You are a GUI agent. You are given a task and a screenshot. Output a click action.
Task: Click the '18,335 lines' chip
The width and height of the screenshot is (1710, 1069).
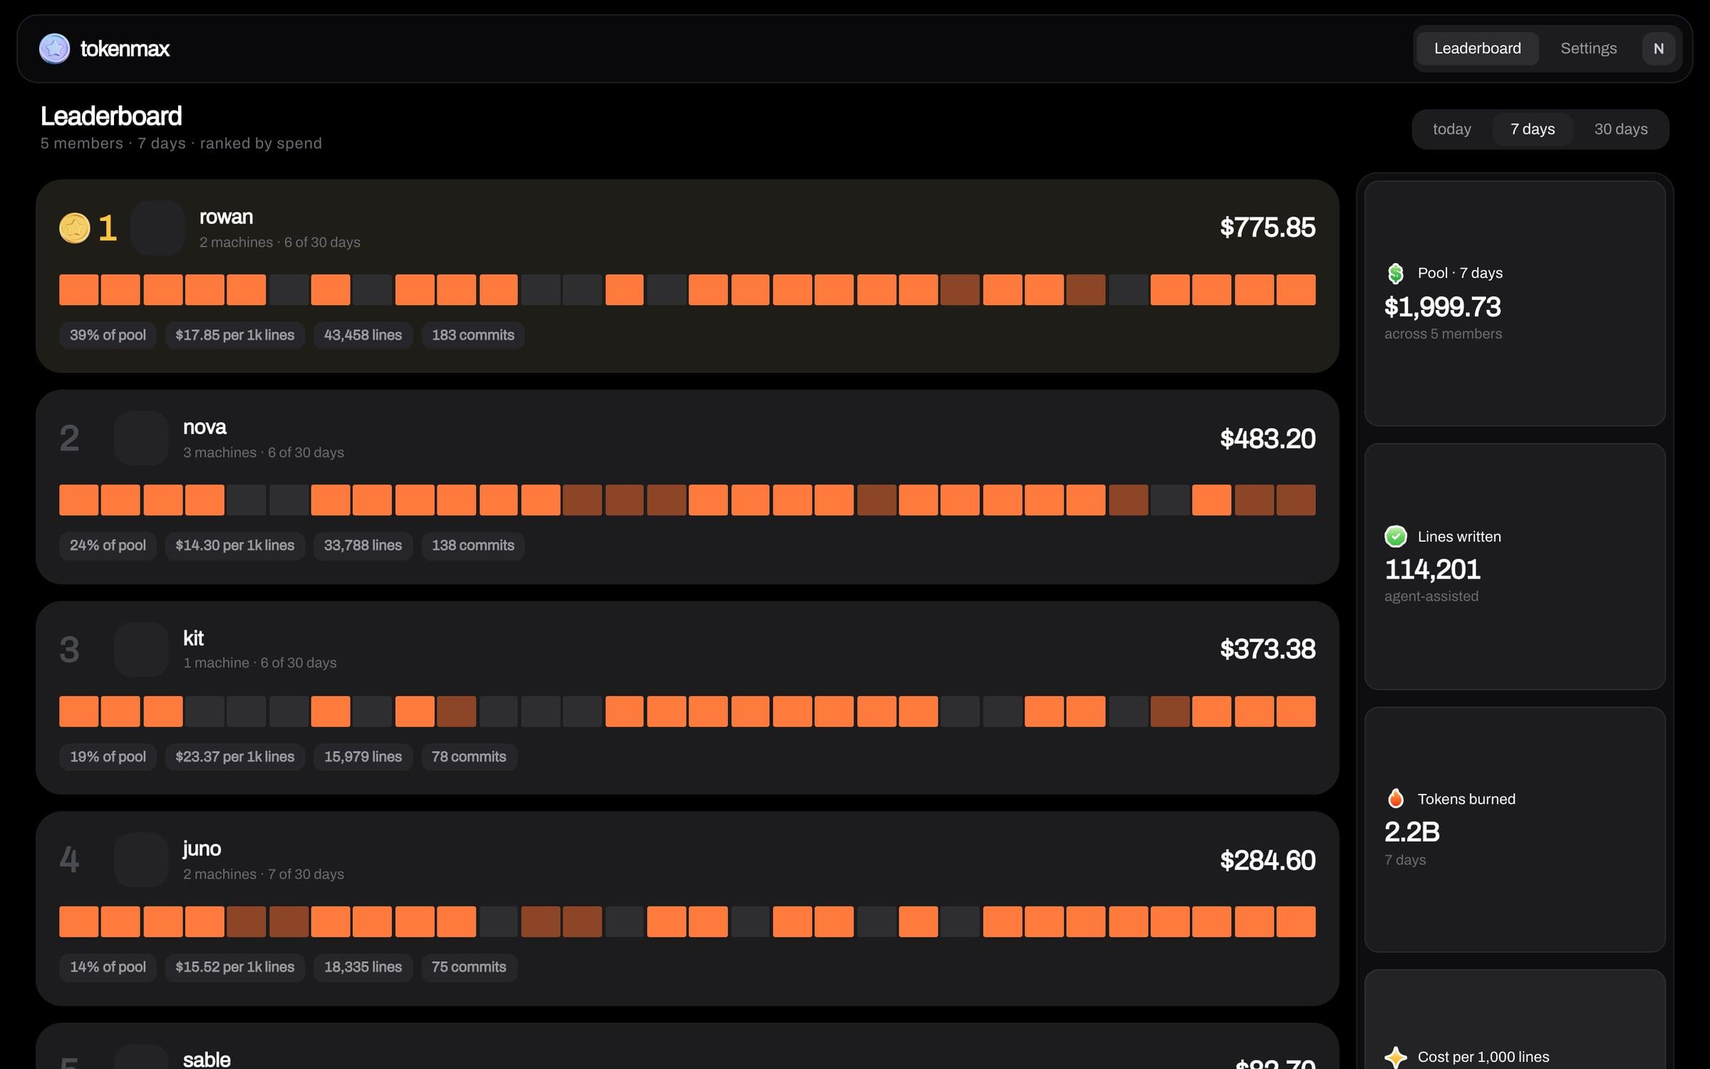click(x=363, y=967)
